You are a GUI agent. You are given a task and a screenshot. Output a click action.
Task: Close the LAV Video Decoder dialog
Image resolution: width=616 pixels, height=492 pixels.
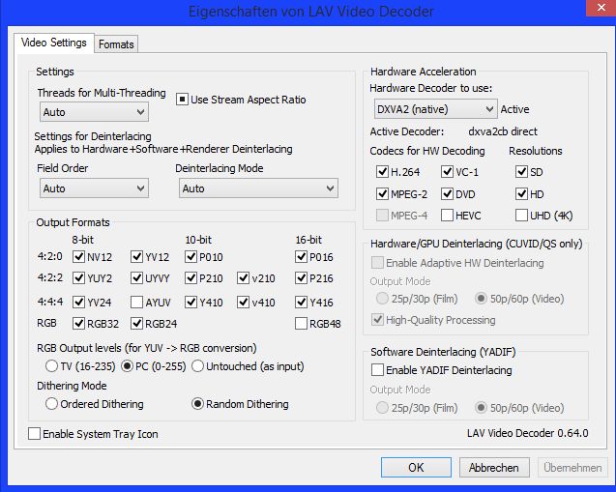[601, 8]
